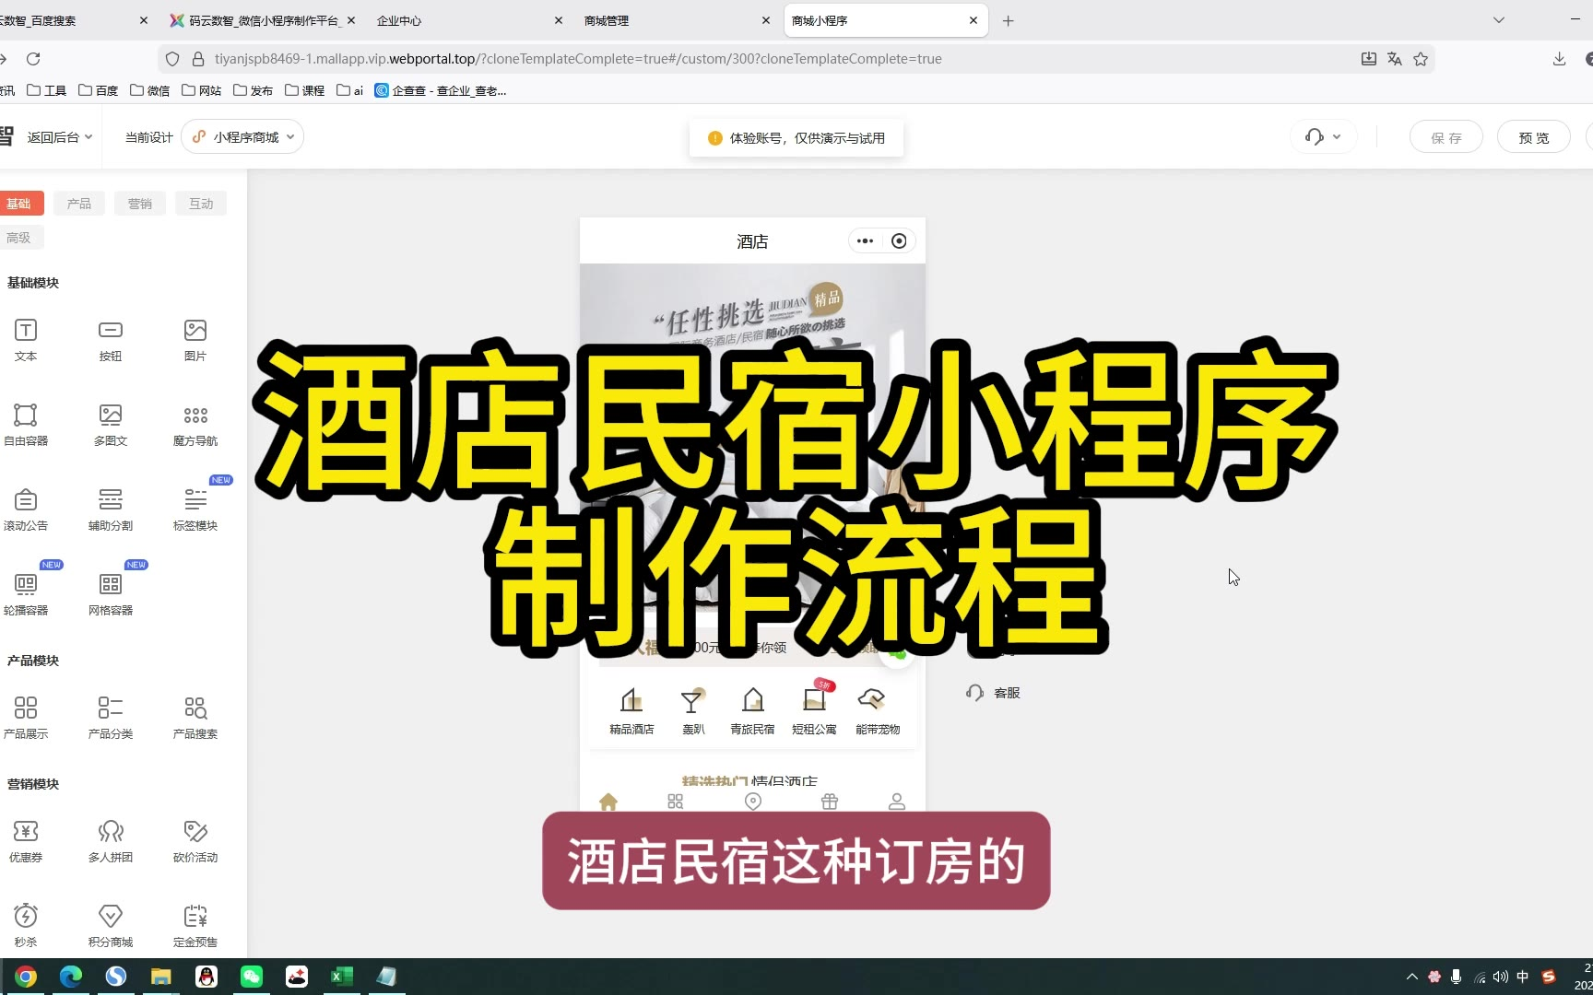Tap the 精品酒店 icon in preview

coord(631,711)
